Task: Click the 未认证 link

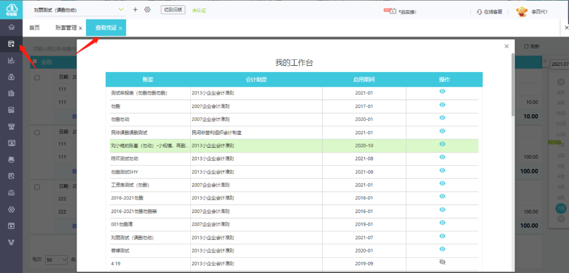Action: 199,11
